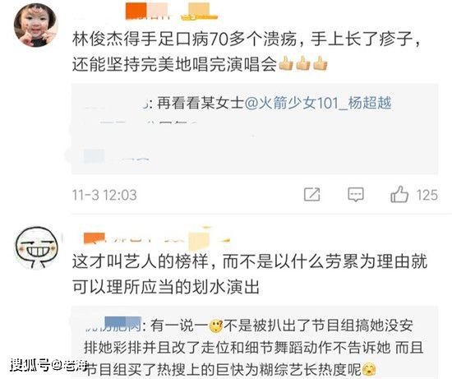The width and height of the screenshot is (452, 379).
Task: Expand the blurred more-replies line in first reply box
Action: pos(117,157)
